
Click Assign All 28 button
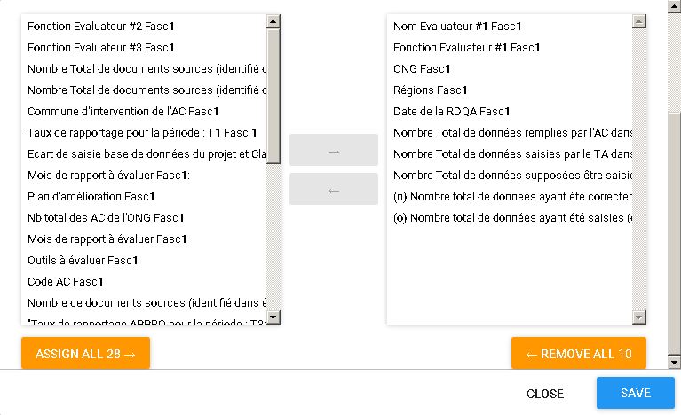pos(85,354)
